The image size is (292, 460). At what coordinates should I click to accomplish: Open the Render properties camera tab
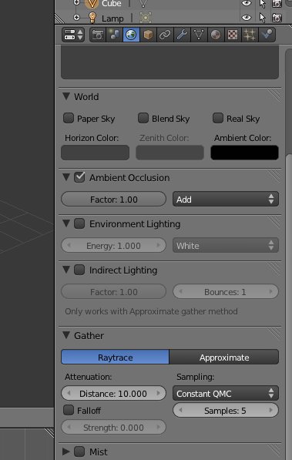click(x=97, y=35)
